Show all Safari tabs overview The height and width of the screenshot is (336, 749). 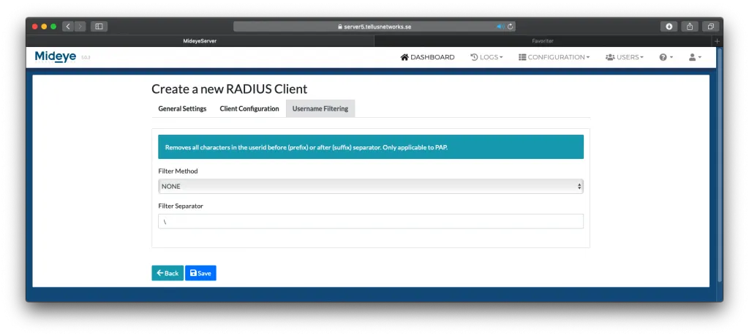coord(711,27)
